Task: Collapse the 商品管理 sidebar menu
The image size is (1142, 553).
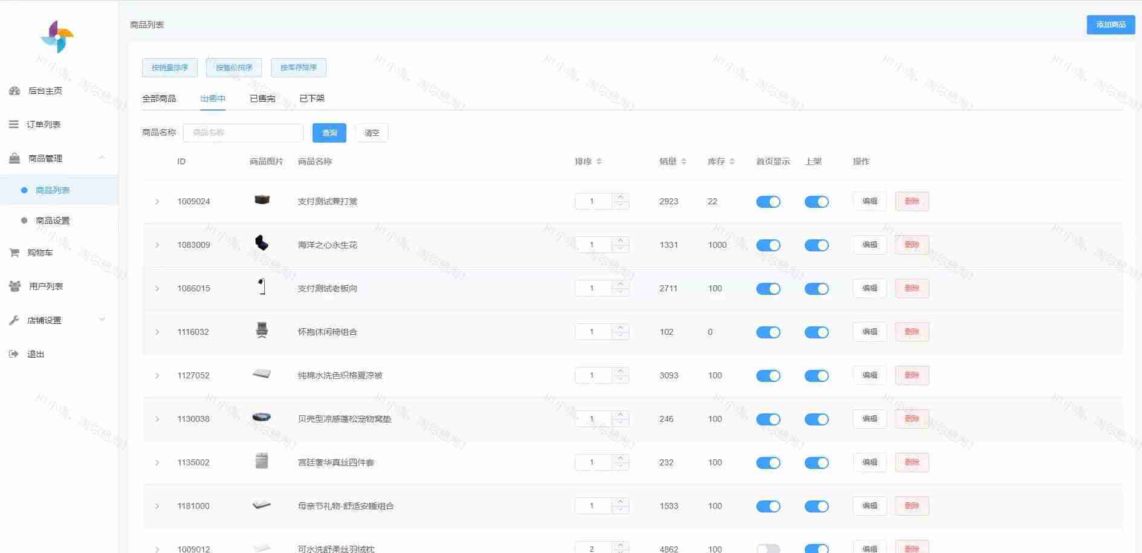Action: pyautogui.click(x=102, y=158)
